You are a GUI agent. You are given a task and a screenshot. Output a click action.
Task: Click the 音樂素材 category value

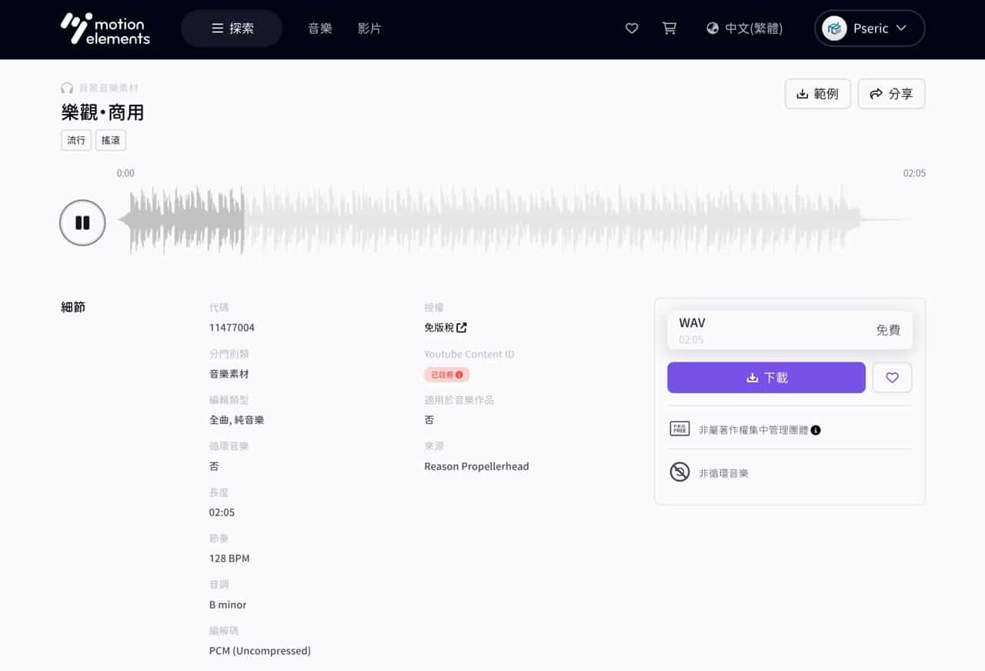click(x=229, y=374)
